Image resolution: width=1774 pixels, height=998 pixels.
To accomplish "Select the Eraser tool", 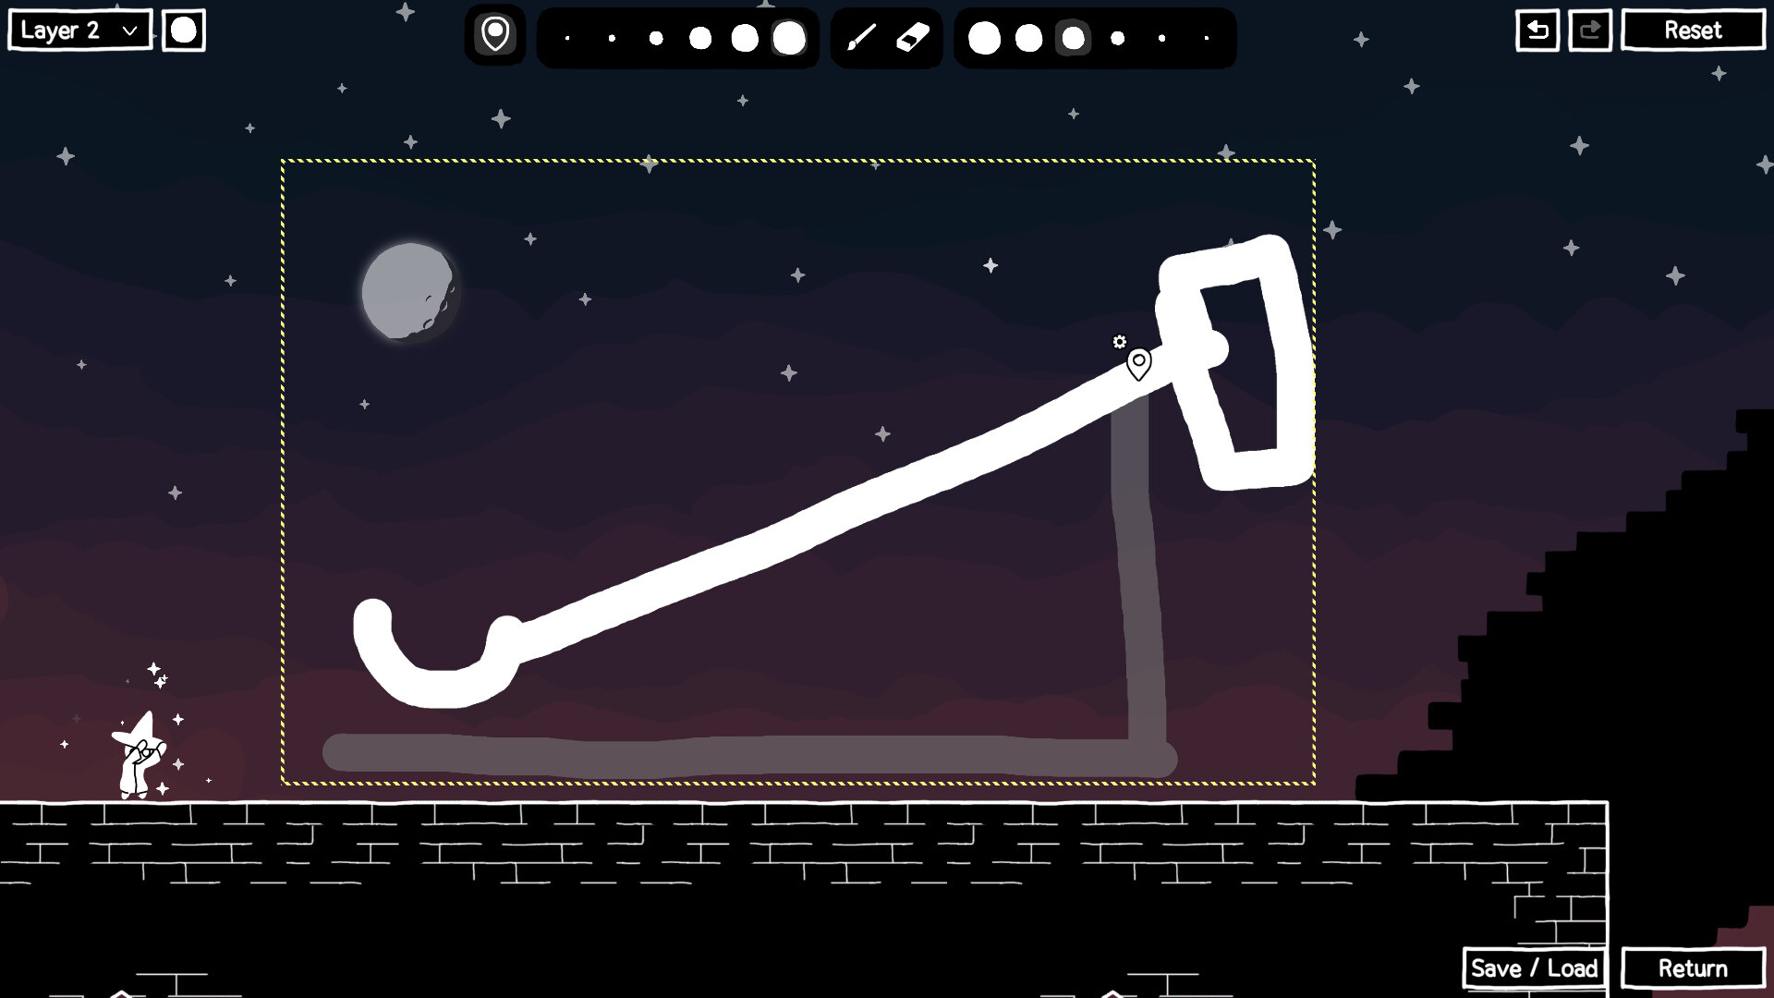I will click(x=909, y=38).
